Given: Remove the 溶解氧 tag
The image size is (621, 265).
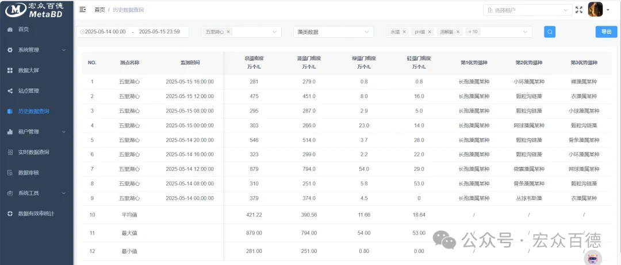Looking at the screenshot, I should (x=458, y=32).
